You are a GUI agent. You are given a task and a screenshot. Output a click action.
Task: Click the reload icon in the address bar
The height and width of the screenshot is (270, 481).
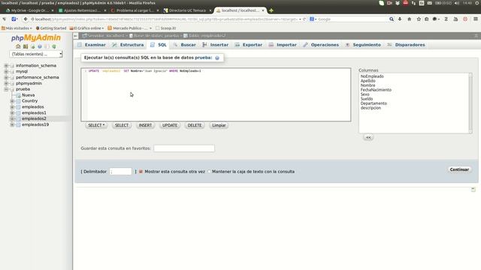(x=304, y=19)
